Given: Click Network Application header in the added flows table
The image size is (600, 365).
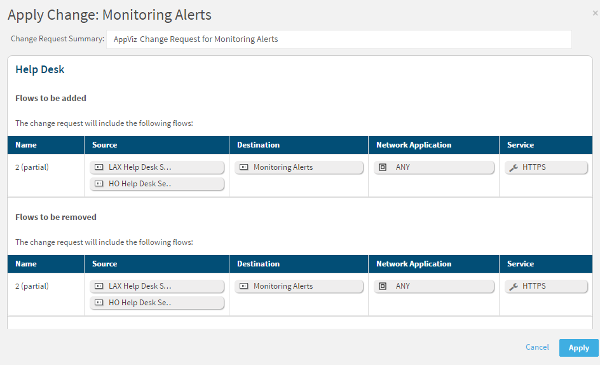Looking at the screenshot, I should pyautogui.click(x=413, y=145).
